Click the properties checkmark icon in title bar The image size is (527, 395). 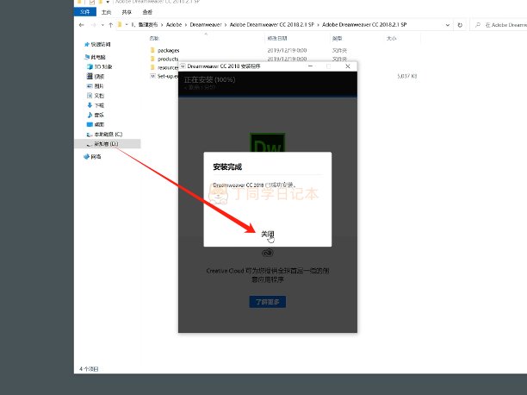click(92, 3)
